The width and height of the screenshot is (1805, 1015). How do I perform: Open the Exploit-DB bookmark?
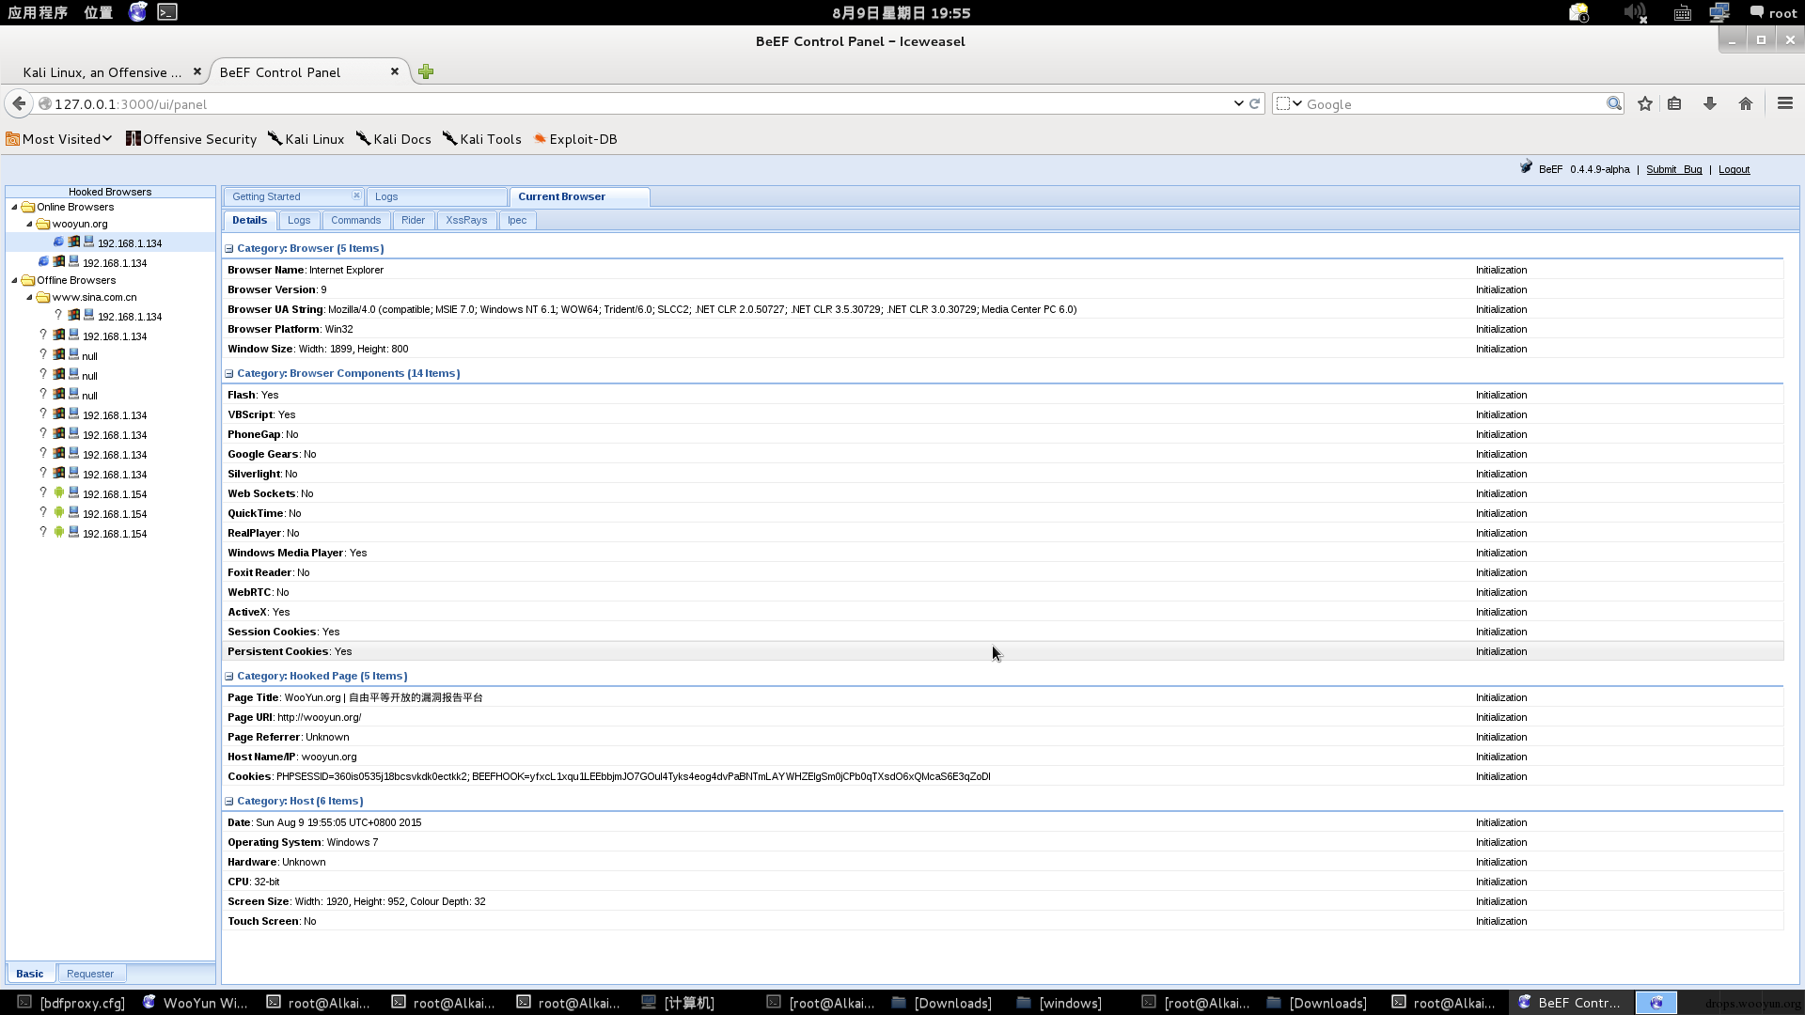tap(574, 139)
